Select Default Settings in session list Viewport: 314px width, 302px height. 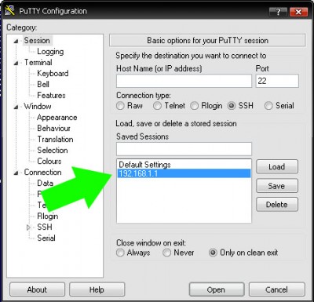coord(184,165)
